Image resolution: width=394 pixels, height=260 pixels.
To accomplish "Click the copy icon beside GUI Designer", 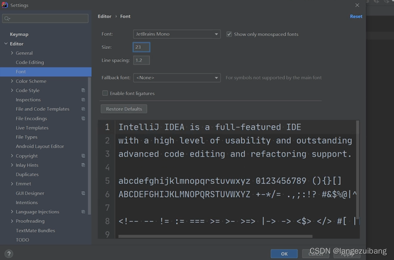I will click(x=83, y=193).
